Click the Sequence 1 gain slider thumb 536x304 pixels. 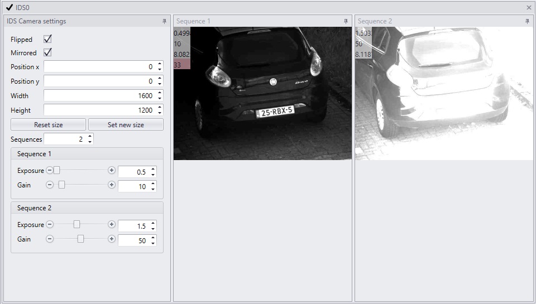pos(61,185)
